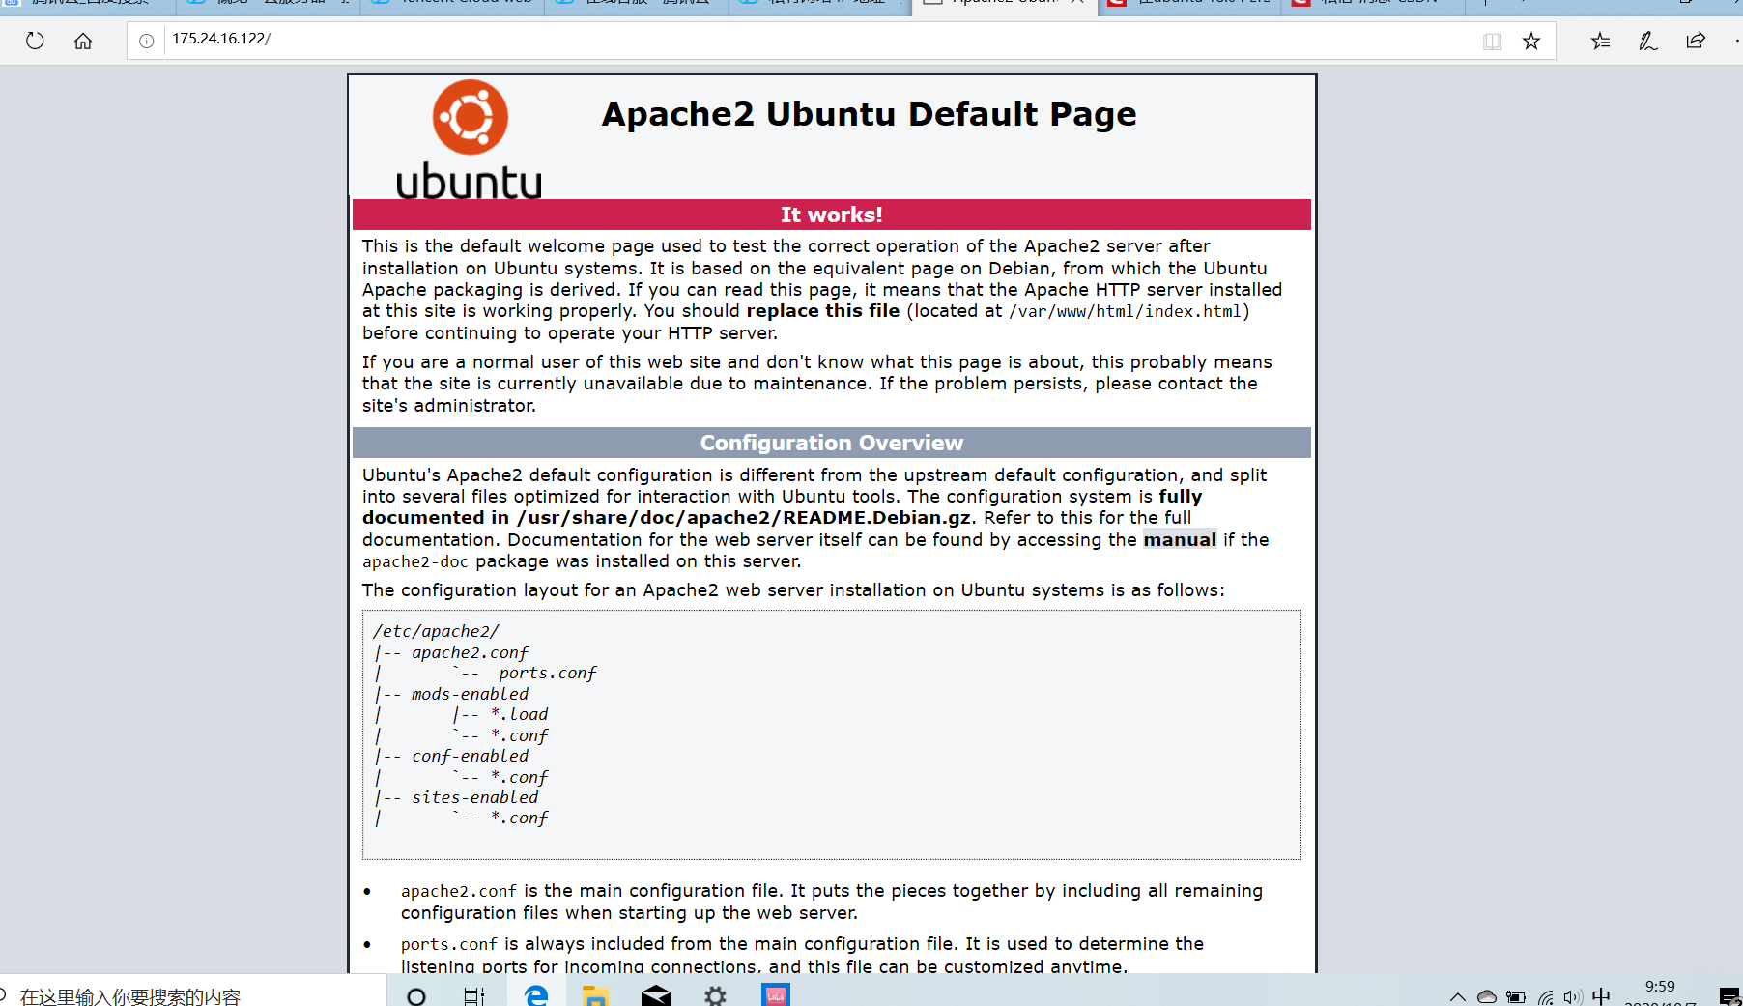Click '/etc/apache2/' in the config tree

pyautogui.click(x=436, y=631)
